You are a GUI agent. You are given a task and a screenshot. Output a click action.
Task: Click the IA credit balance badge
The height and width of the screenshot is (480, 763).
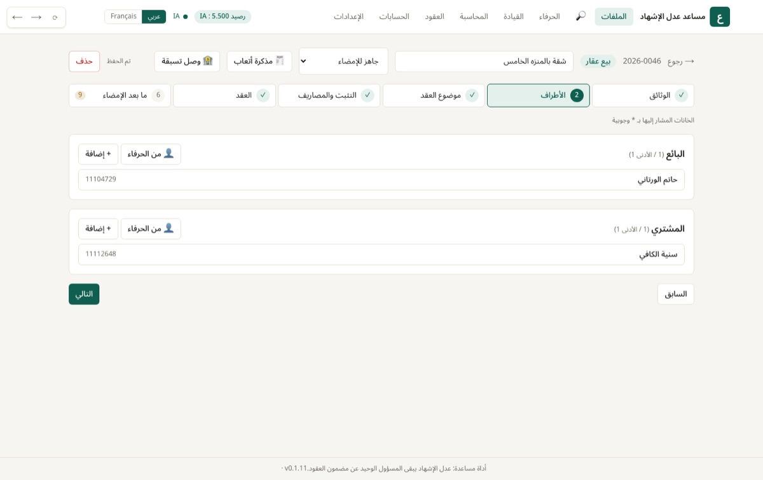pos(223,17)
